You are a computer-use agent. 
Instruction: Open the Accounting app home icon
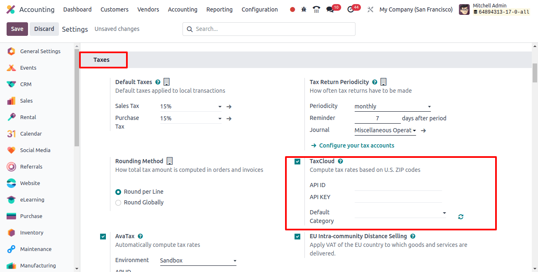[x=11, y=9]
